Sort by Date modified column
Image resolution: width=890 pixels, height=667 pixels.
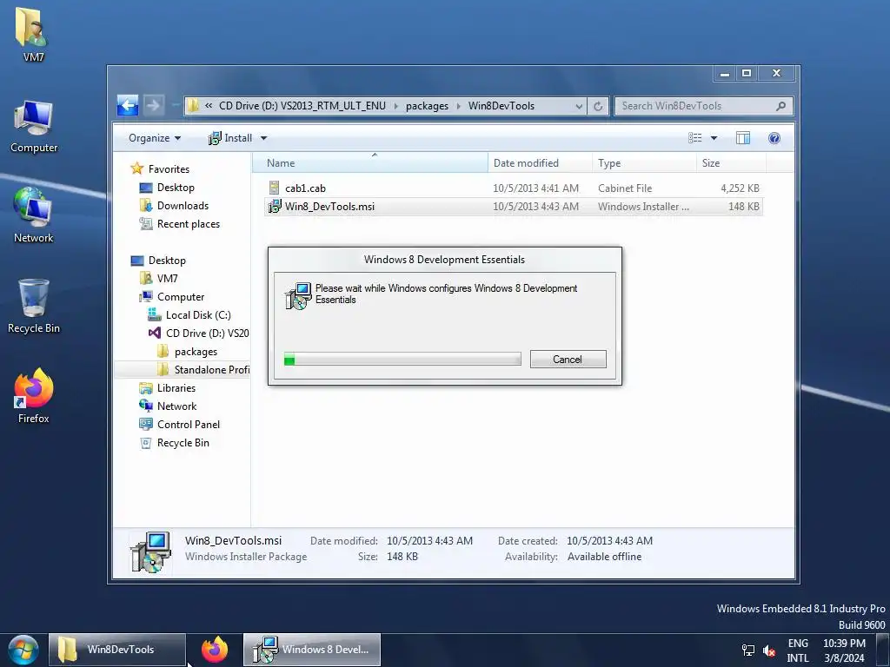540,162
